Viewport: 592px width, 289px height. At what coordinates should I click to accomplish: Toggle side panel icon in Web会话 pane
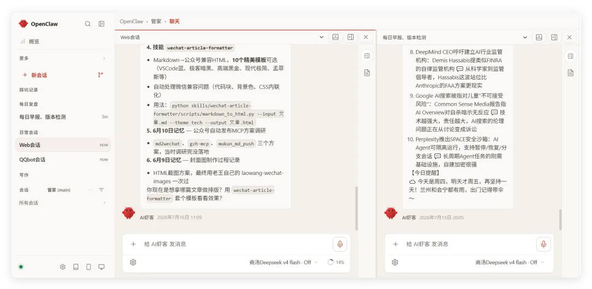pos(367,56)
